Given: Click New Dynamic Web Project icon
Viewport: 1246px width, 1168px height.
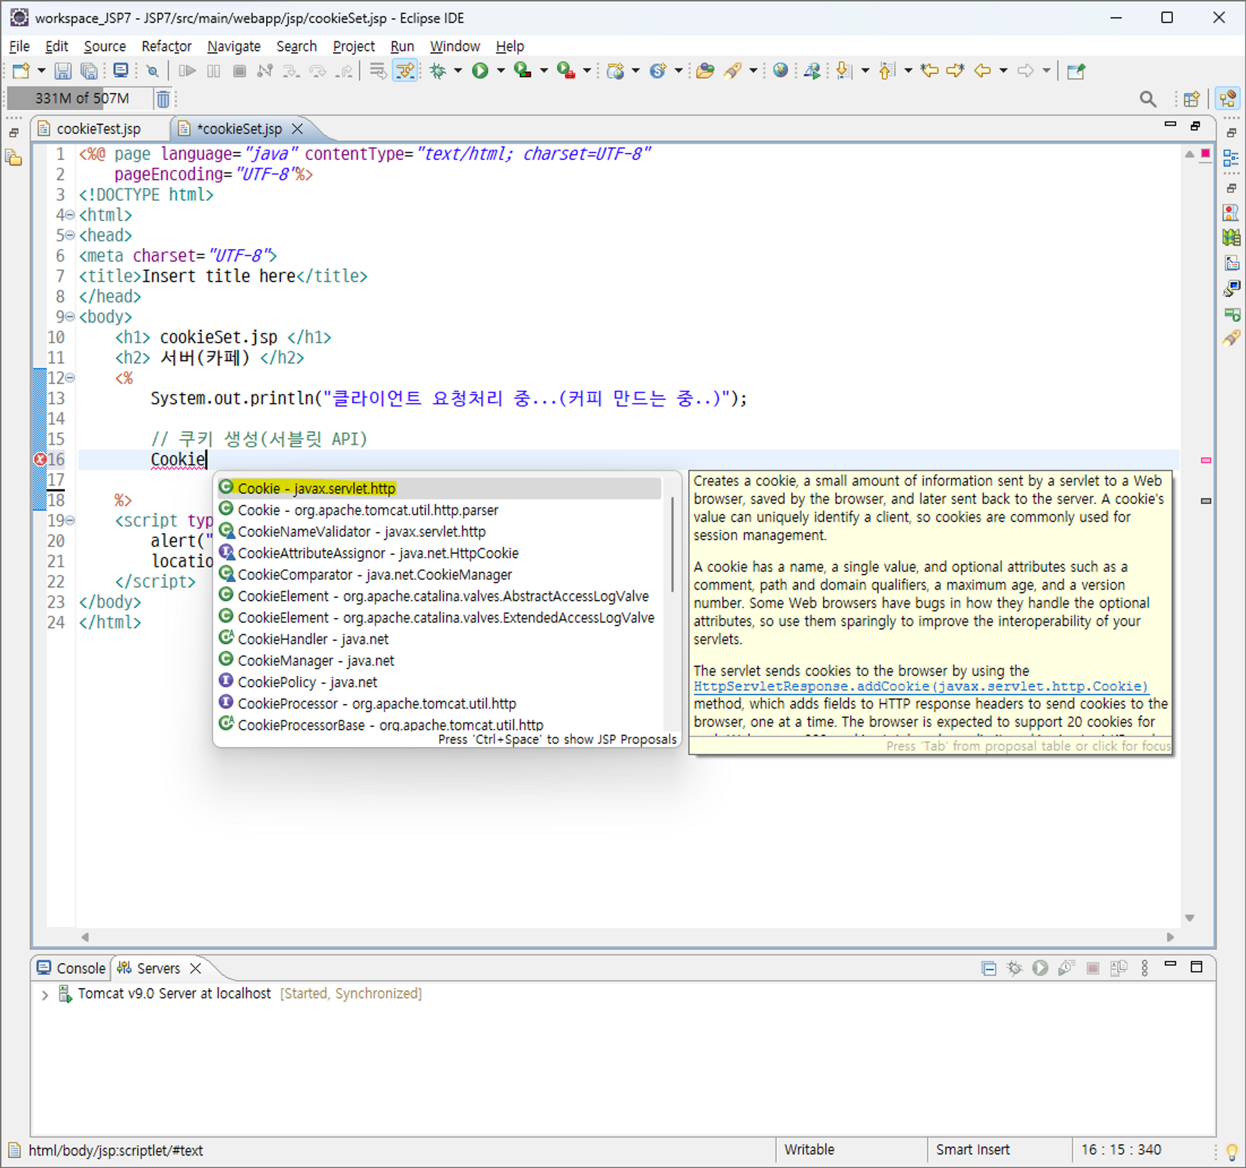Looking at the screenshot, I should pos(616,71).
